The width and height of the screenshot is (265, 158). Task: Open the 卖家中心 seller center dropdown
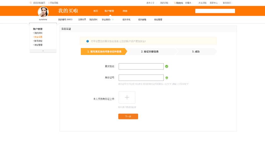214,3
